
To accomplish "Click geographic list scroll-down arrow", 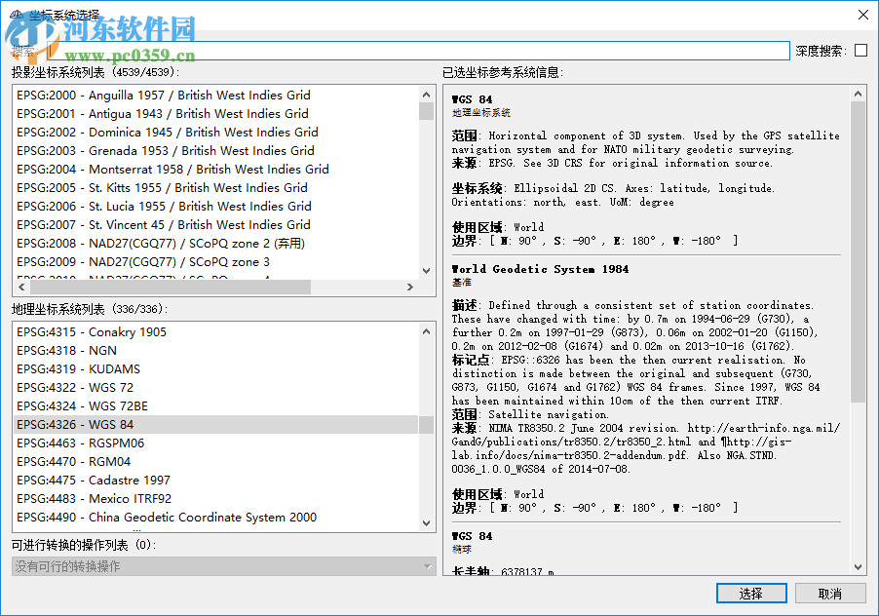I will [426, 523].
